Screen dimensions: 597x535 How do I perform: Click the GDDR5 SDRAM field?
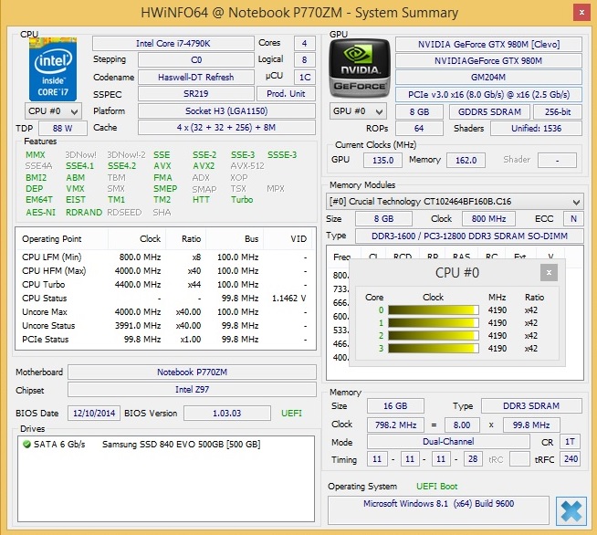(x=489, y=112)
